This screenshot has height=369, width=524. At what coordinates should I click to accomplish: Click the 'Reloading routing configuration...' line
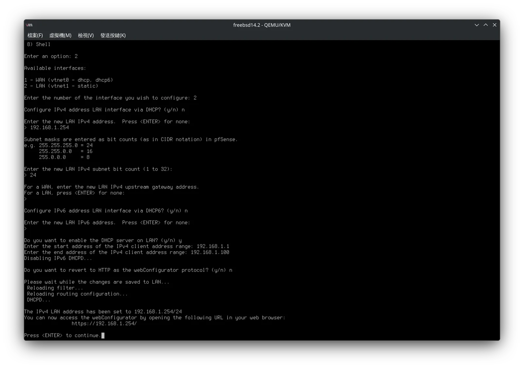(x=77, y=294)
